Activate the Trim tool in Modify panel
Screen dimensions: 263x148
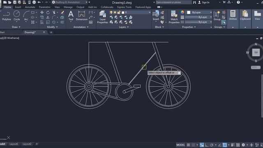(x=54, y=12)
